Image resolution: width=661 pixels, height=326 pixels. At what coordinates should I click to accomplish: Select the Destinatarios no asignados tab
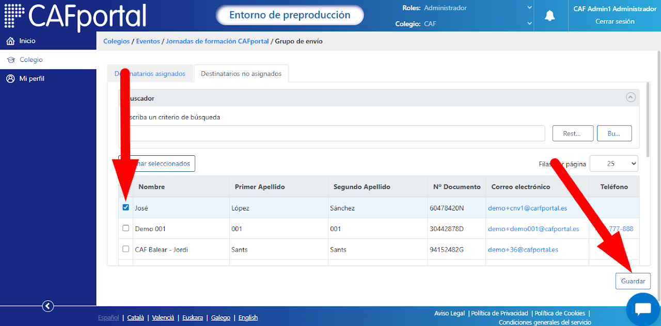point(241,74)
